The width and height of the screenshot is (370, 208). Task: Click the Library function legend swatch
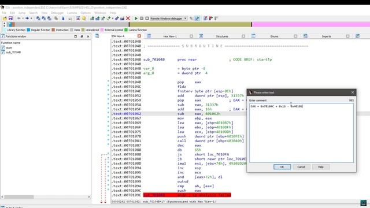click(5, 30)
